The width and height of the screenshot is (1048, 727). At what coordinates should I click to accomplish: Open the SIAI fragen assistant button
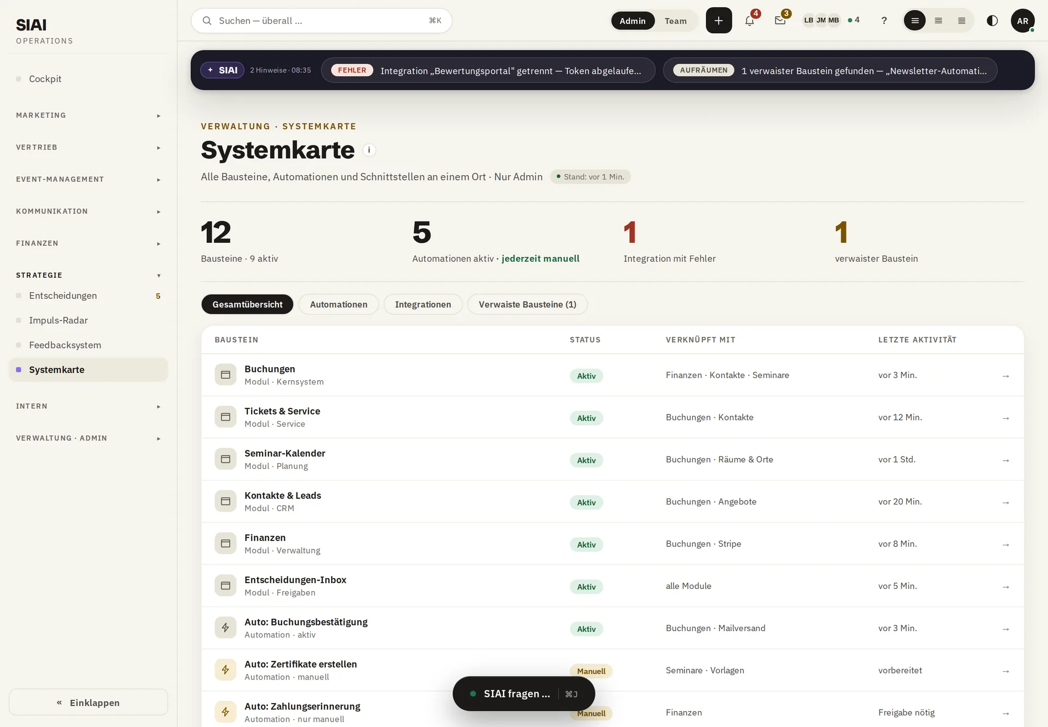coord(523,694)
